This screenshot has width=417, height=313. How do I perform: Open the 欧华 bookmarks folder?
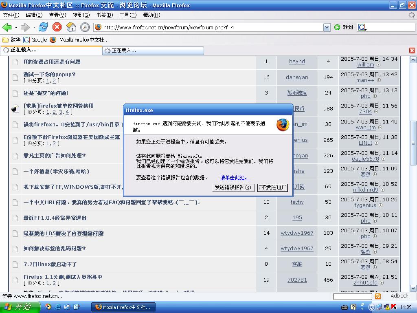[x=11, y=40]
